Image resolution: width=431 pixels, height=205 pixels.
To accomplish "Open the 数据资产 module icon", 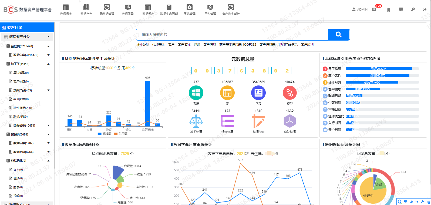I will click(148, 7).
